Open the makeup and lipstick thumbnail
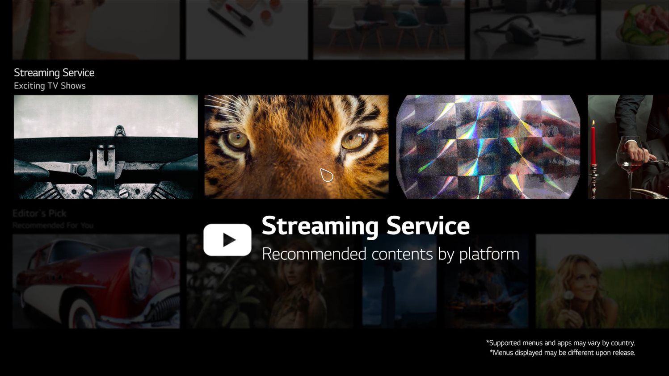The height and width of the screenshot is (376, 669). pyautogui.click(x=247, y=29)
